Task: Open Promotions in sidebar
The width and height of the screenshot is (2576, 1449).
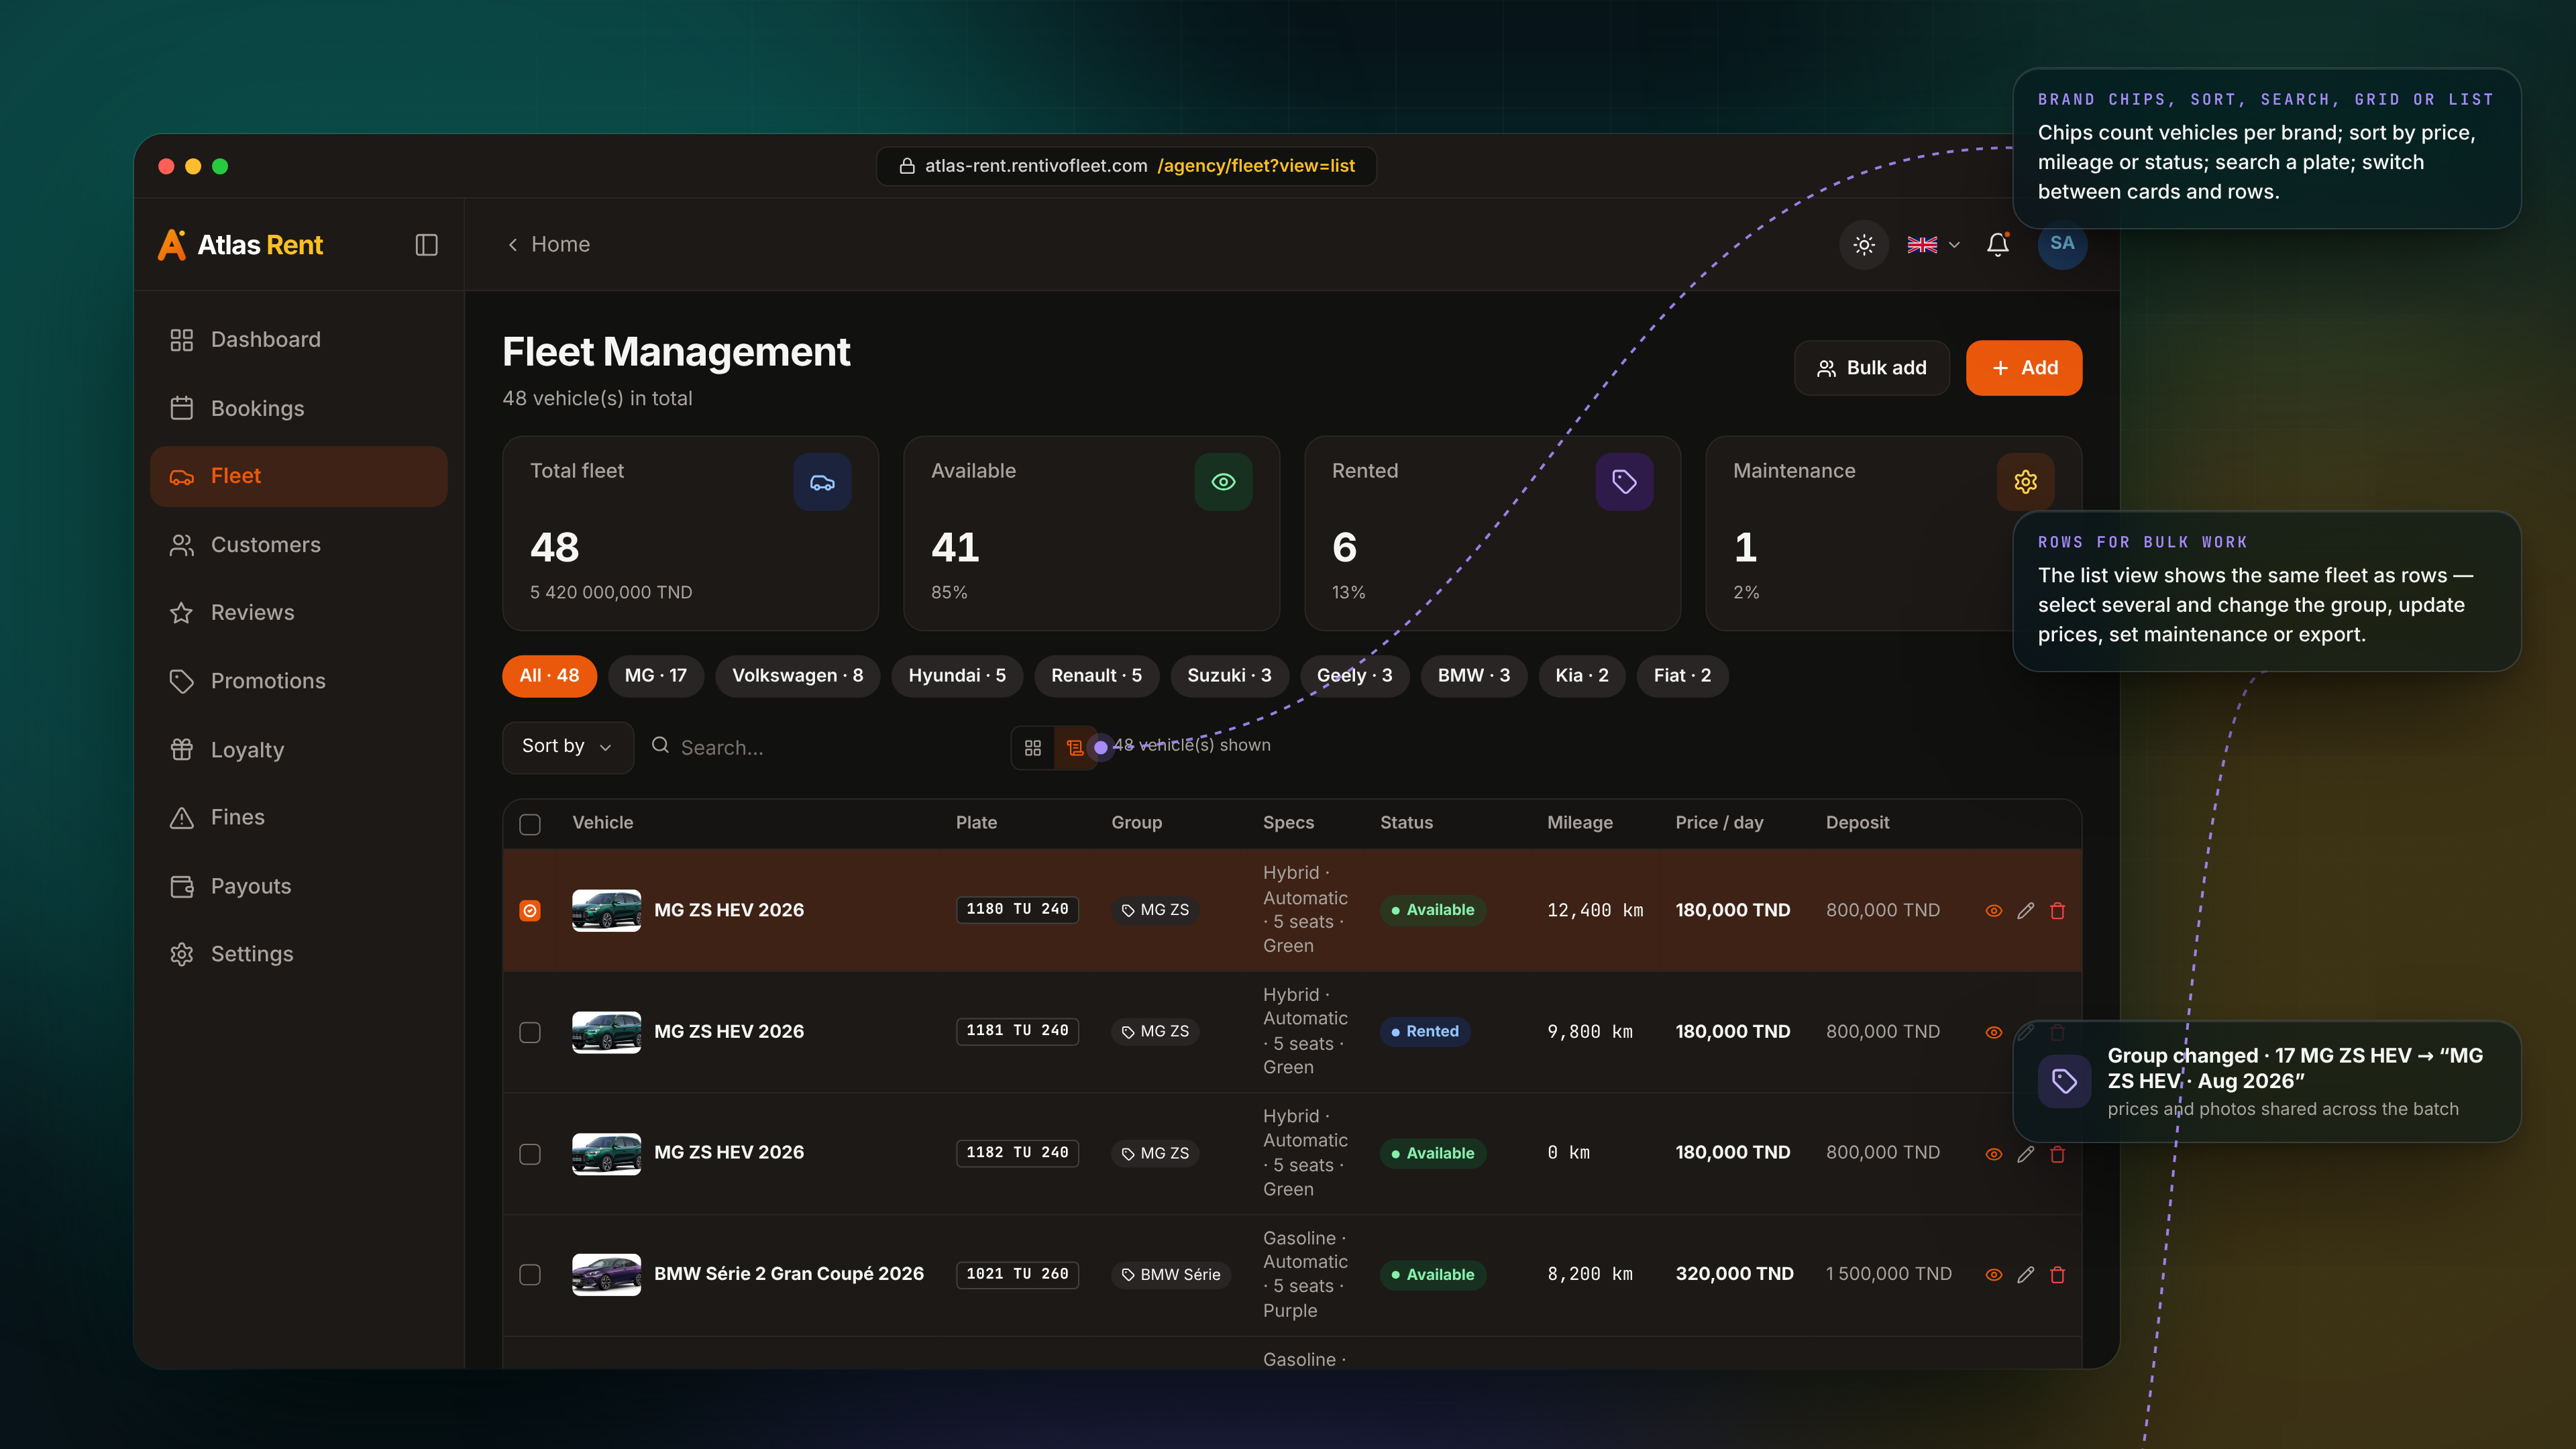Action: click(x=298, y=681)
